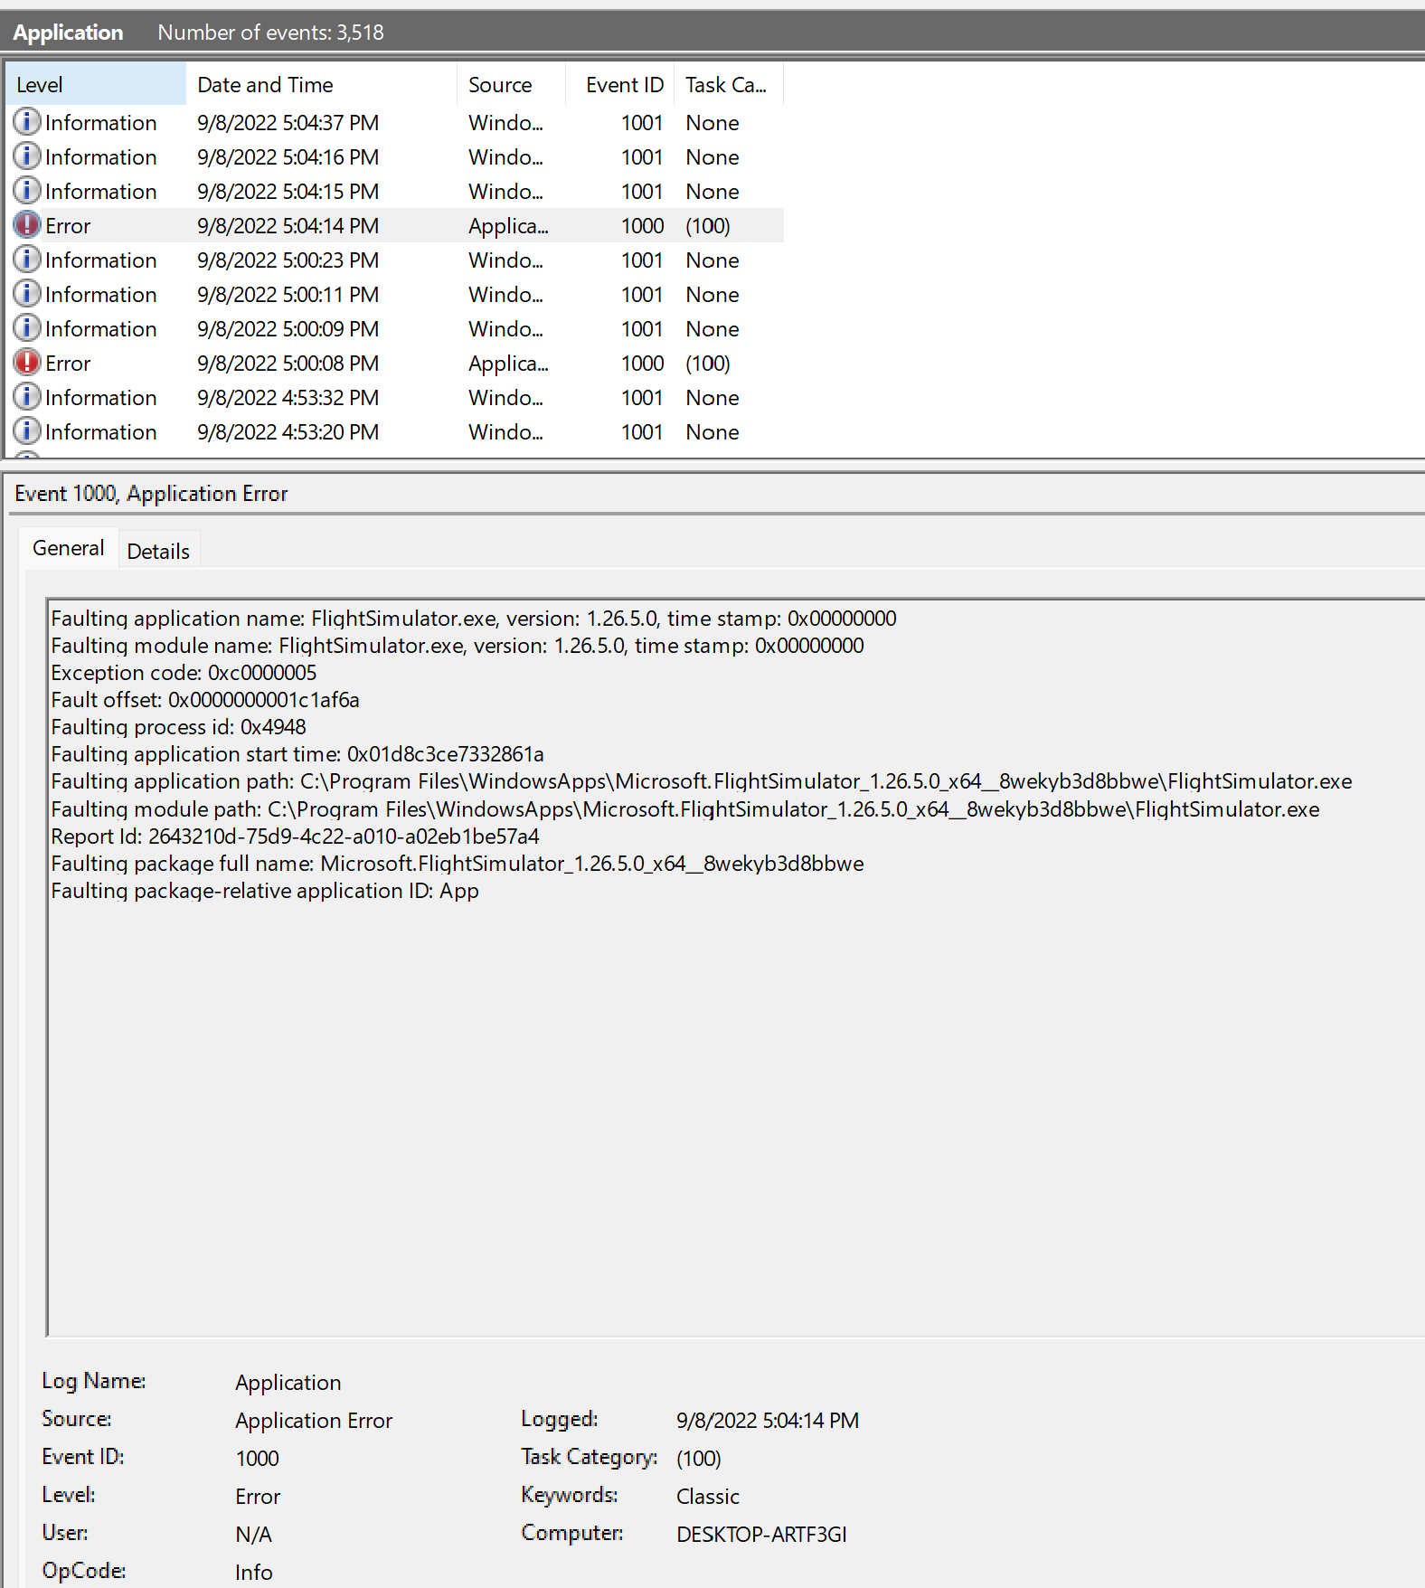Click the Fault offset line
This screenshot has height=1588, width=1425.
coord(205,700)
